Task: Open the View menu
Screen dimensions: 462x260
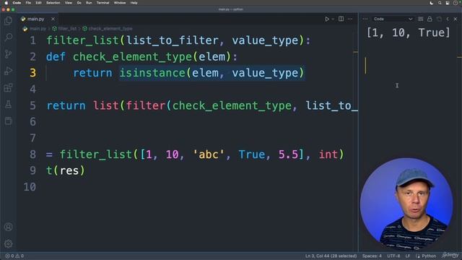Action: (69, 3)
